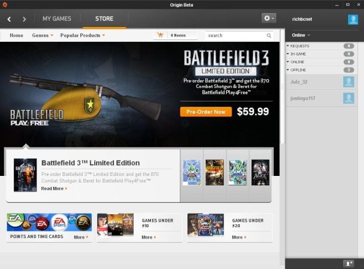The image size is (364, 269).
Task: Click the $59.99 price text
Action: (x=253, y=112)
